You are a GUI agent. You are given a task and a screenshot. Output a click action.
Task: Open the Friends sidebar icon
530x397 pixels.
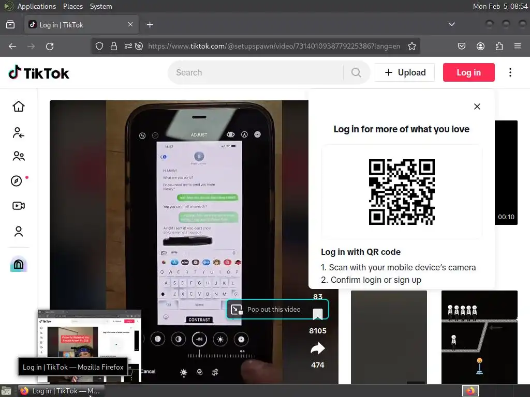(19, 156)
